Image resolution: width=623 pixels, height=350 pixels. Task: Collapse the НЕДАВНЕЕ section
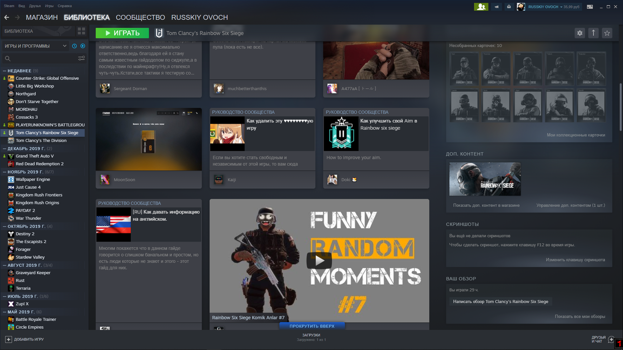pos(5,71)
